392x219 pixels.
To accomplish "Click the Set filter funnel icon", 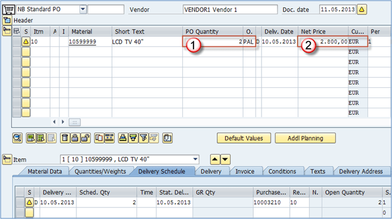I will 144,138.
